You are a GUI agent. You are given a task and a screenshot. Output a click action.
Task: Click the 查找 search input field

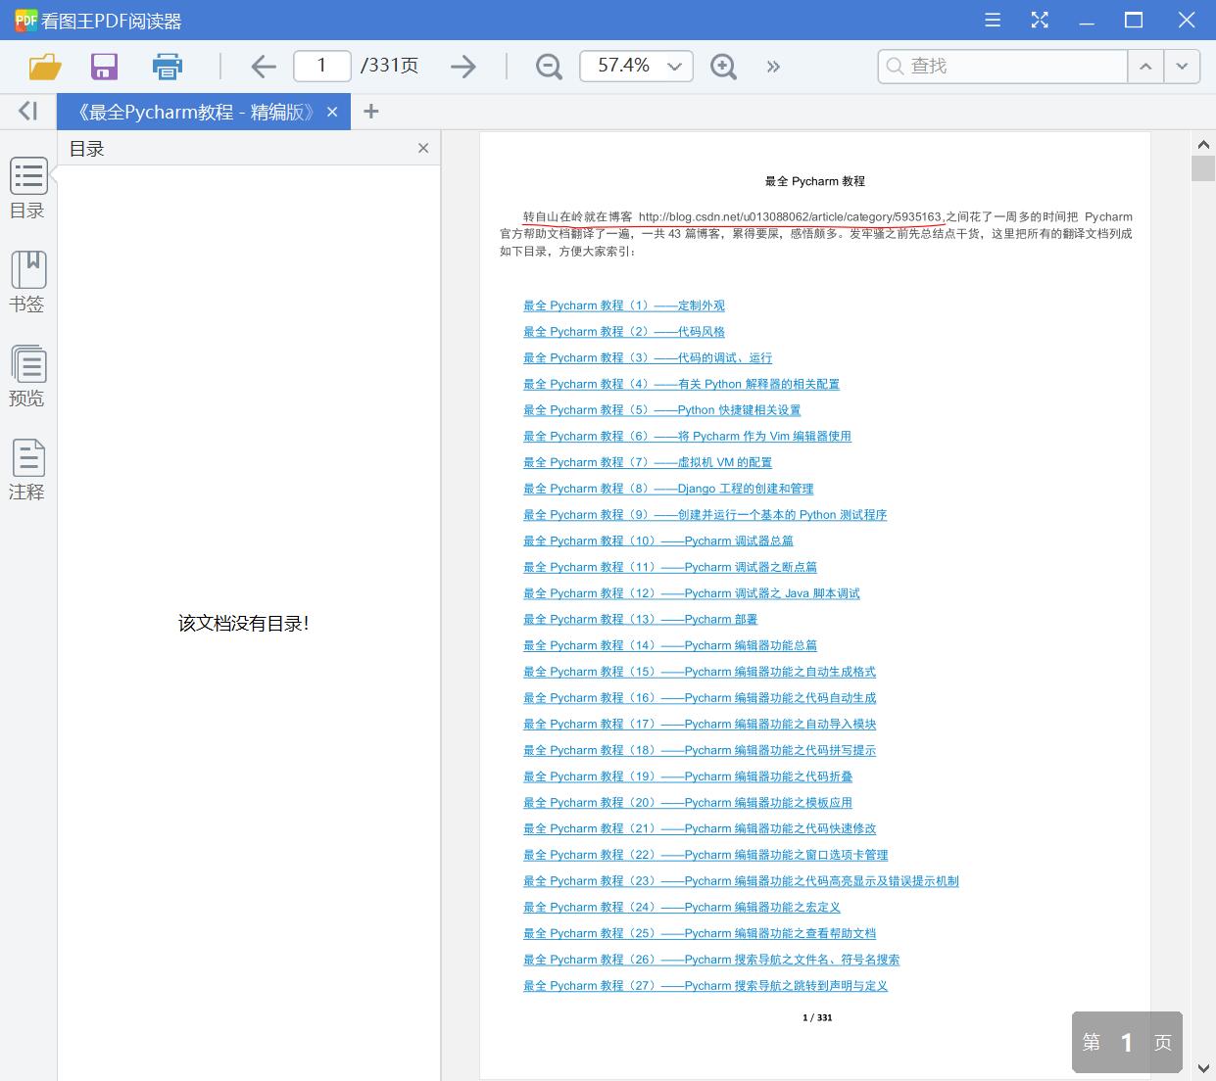click(1009, 67)
